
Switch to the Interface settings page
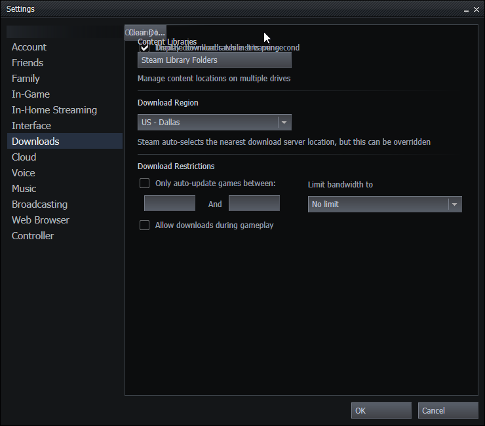pos(65,126)
